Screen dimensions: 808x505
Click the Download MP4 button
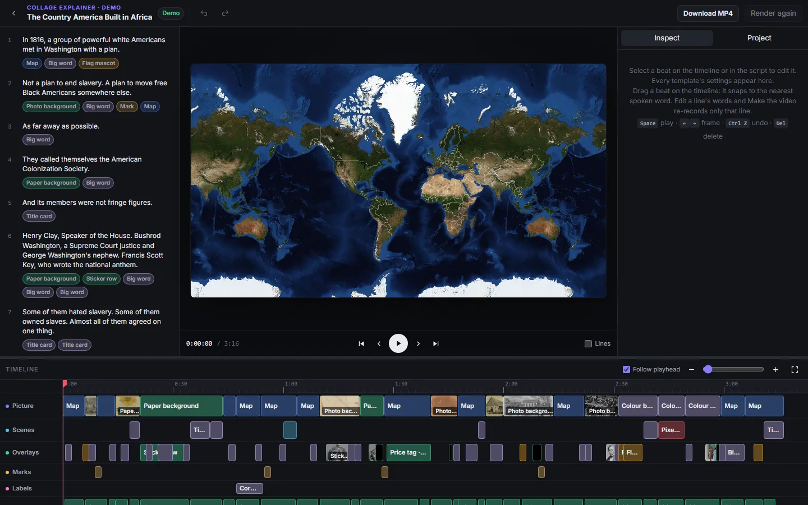click(x=708, y=13)
